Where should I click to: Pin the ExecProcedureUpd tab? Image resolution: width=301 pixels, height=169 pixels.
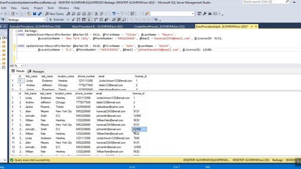[x=252, y=26]
